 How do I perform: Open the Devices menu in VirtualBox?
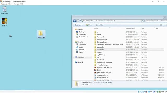click(x=16, y=4)
